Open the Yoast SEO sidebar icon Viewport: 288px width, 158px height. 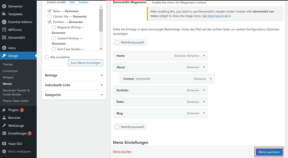[x=4, y=144]
